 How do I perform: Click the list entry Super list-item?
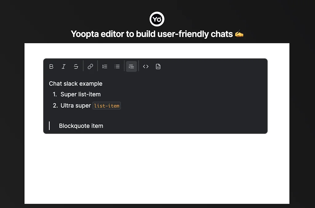click(81, 94)
